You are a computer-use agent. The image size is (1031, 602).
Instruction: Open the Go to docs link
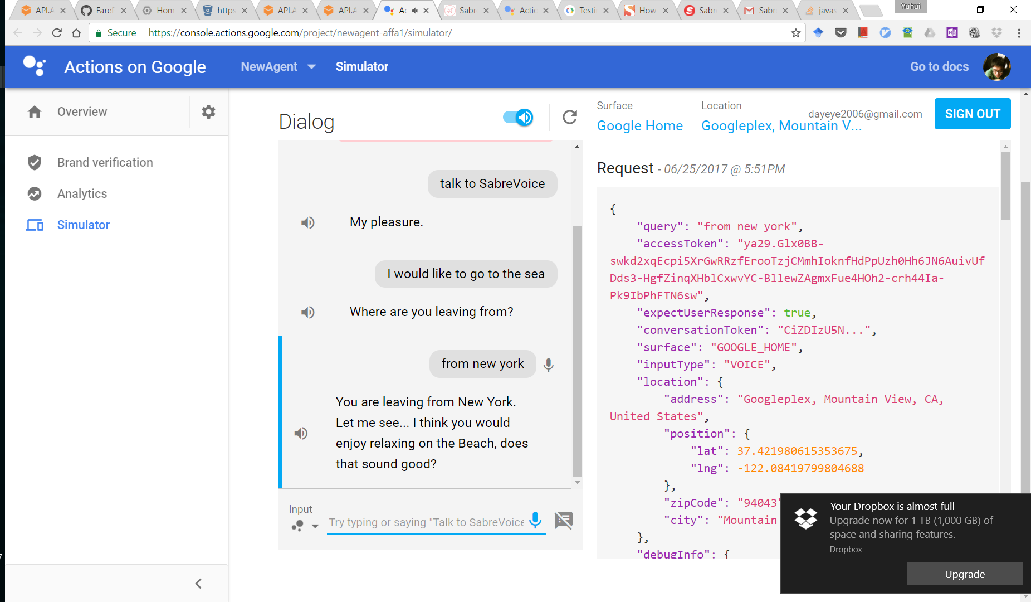939,67
